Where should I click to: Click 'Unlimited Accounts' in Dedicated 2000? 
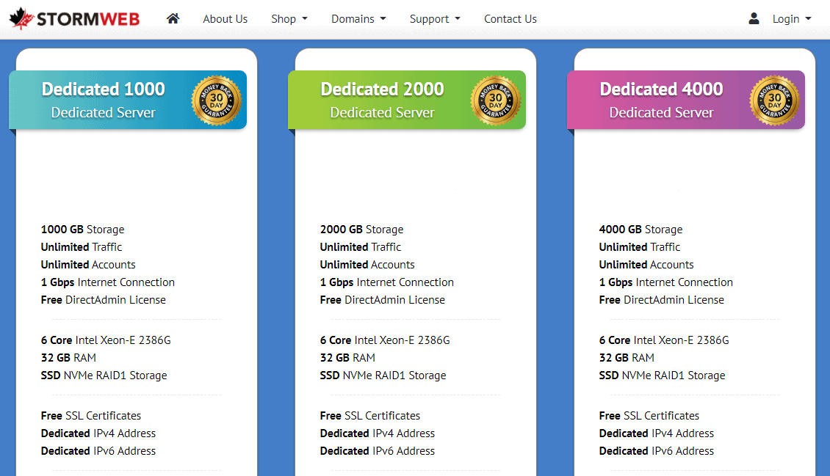click(x=367, y=264)
